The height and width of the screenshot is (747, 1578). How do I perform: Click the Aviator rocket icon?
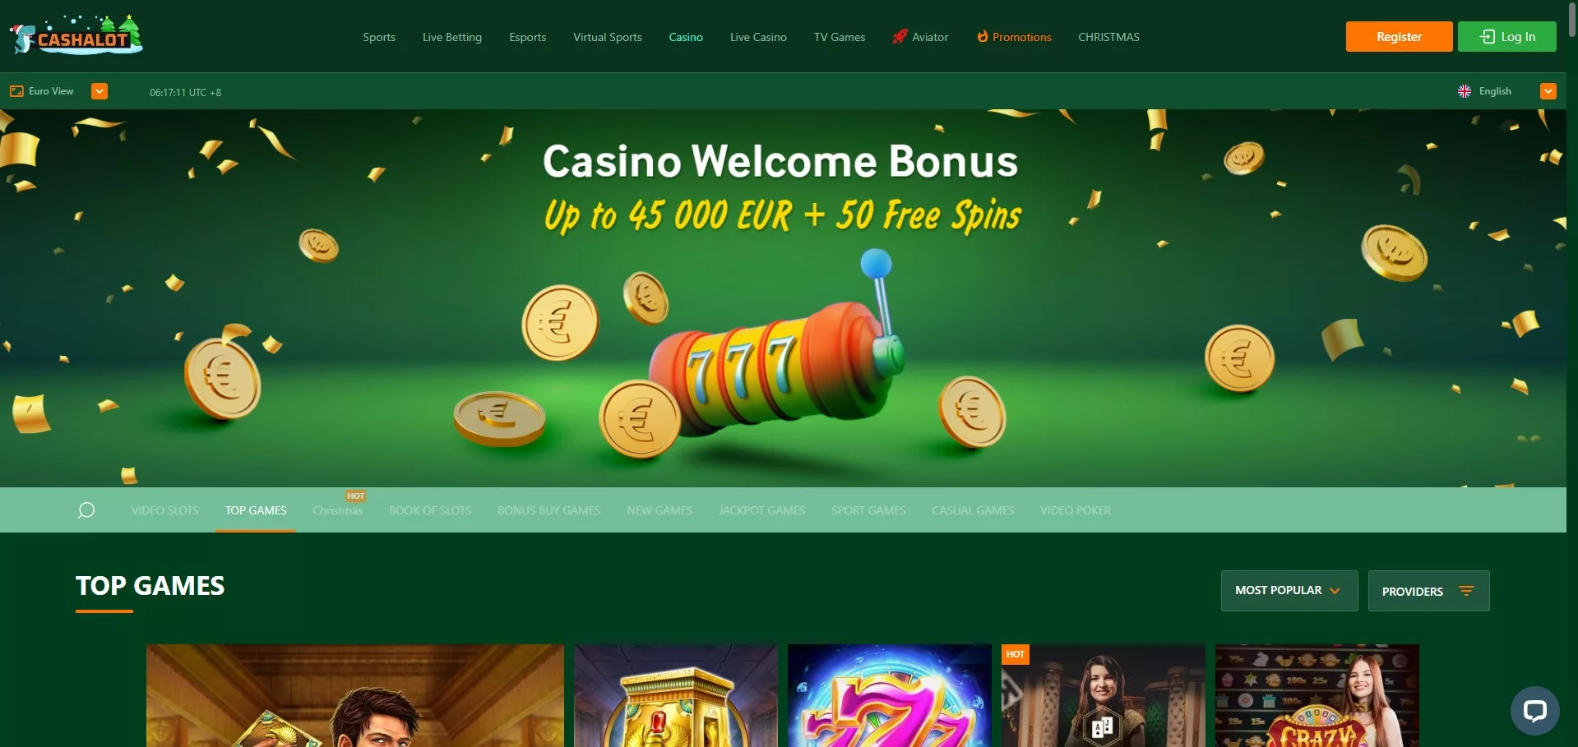(900, 36)
